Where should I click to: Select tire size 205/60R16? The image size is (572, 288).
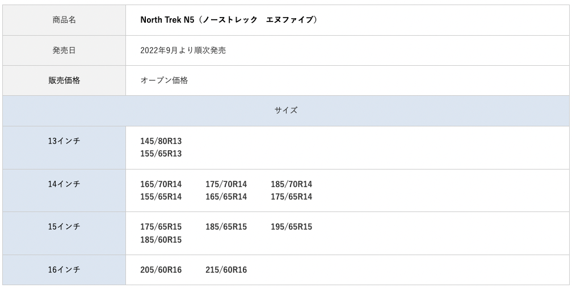[x=161, y=270]
